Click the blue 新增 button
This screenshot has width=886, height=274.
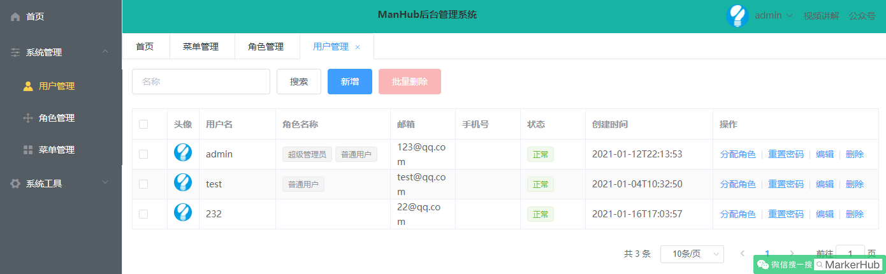click(x=350, y=82)
